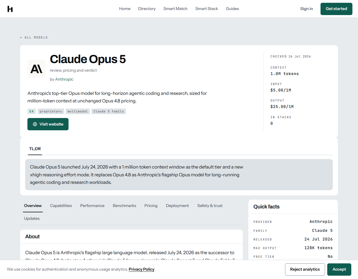Image resolution: width=358 pixels, height=279 pixels.
Task: Open Smart Stack in navigation
Action: pos(207,9)
